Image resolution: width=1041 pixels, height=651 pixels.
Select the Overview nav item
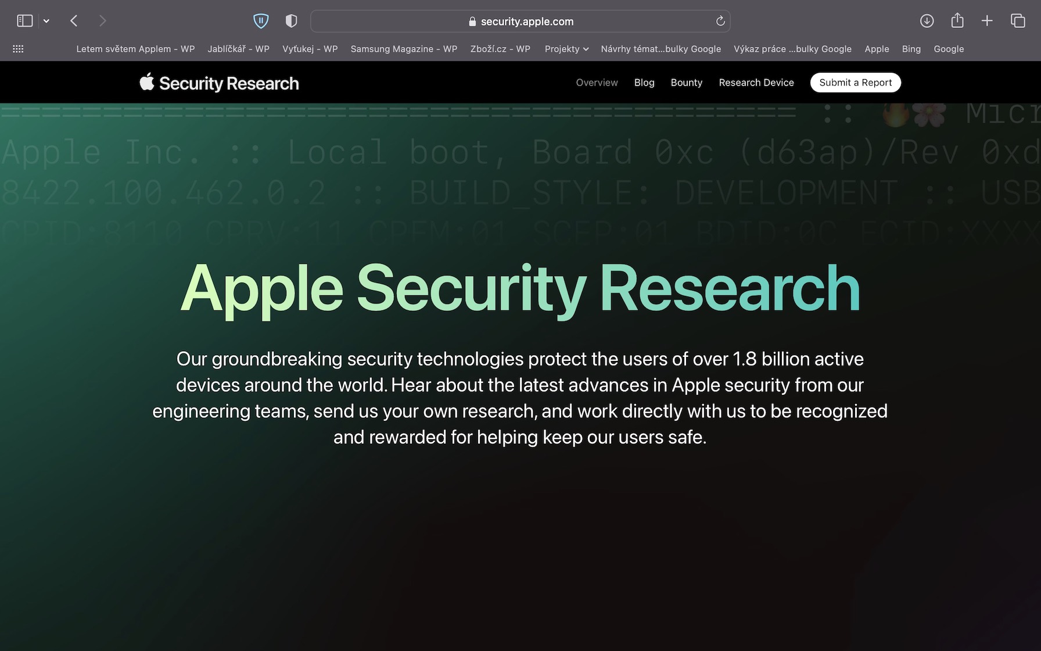click(597, 83)
